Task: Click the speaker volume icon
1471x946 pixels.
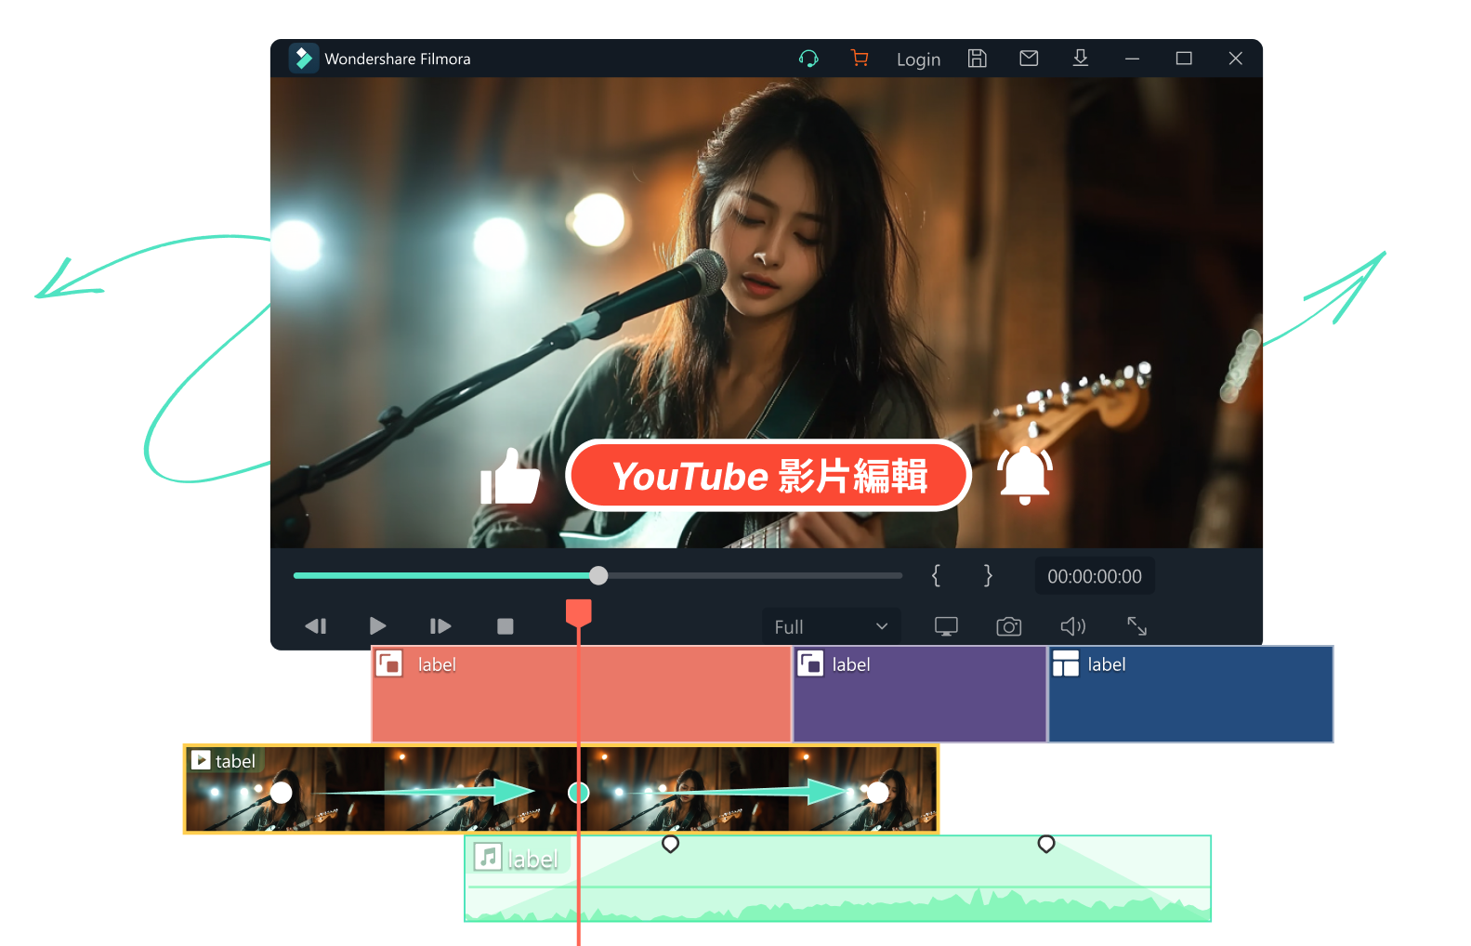Action: click(x=1072, y=627)
